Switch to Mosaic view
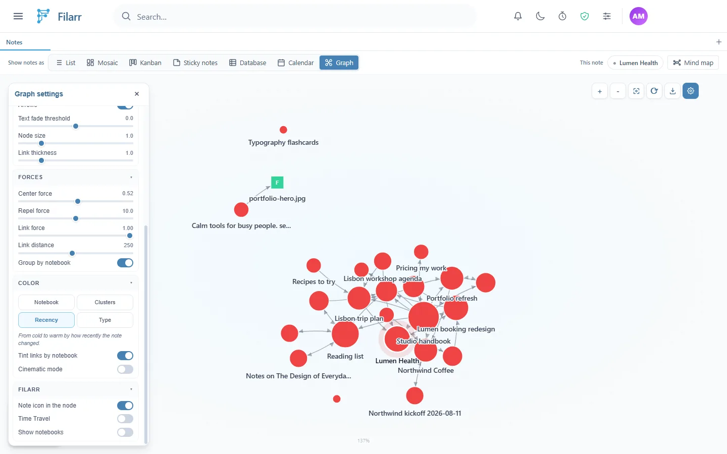This screenshot has width=727, height=454. 102,63
